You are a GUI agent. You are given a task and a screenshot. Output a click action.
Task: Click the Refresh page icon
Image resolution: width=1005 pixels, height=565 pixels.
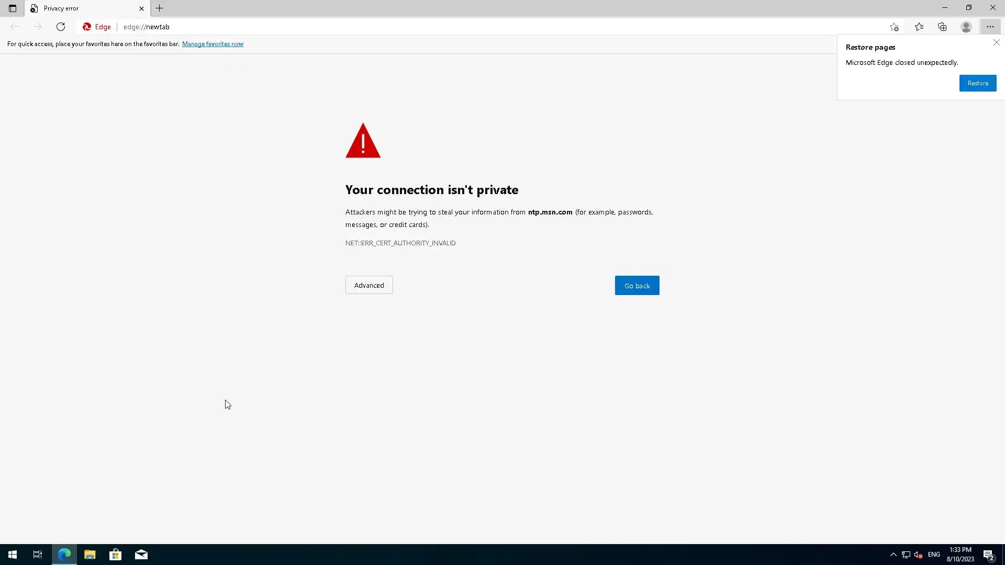pos(61,27)
